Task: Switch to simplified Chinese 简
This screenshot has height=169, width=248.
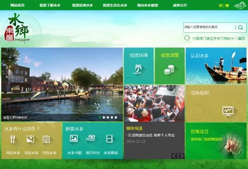Action: (x=220, y=5)
